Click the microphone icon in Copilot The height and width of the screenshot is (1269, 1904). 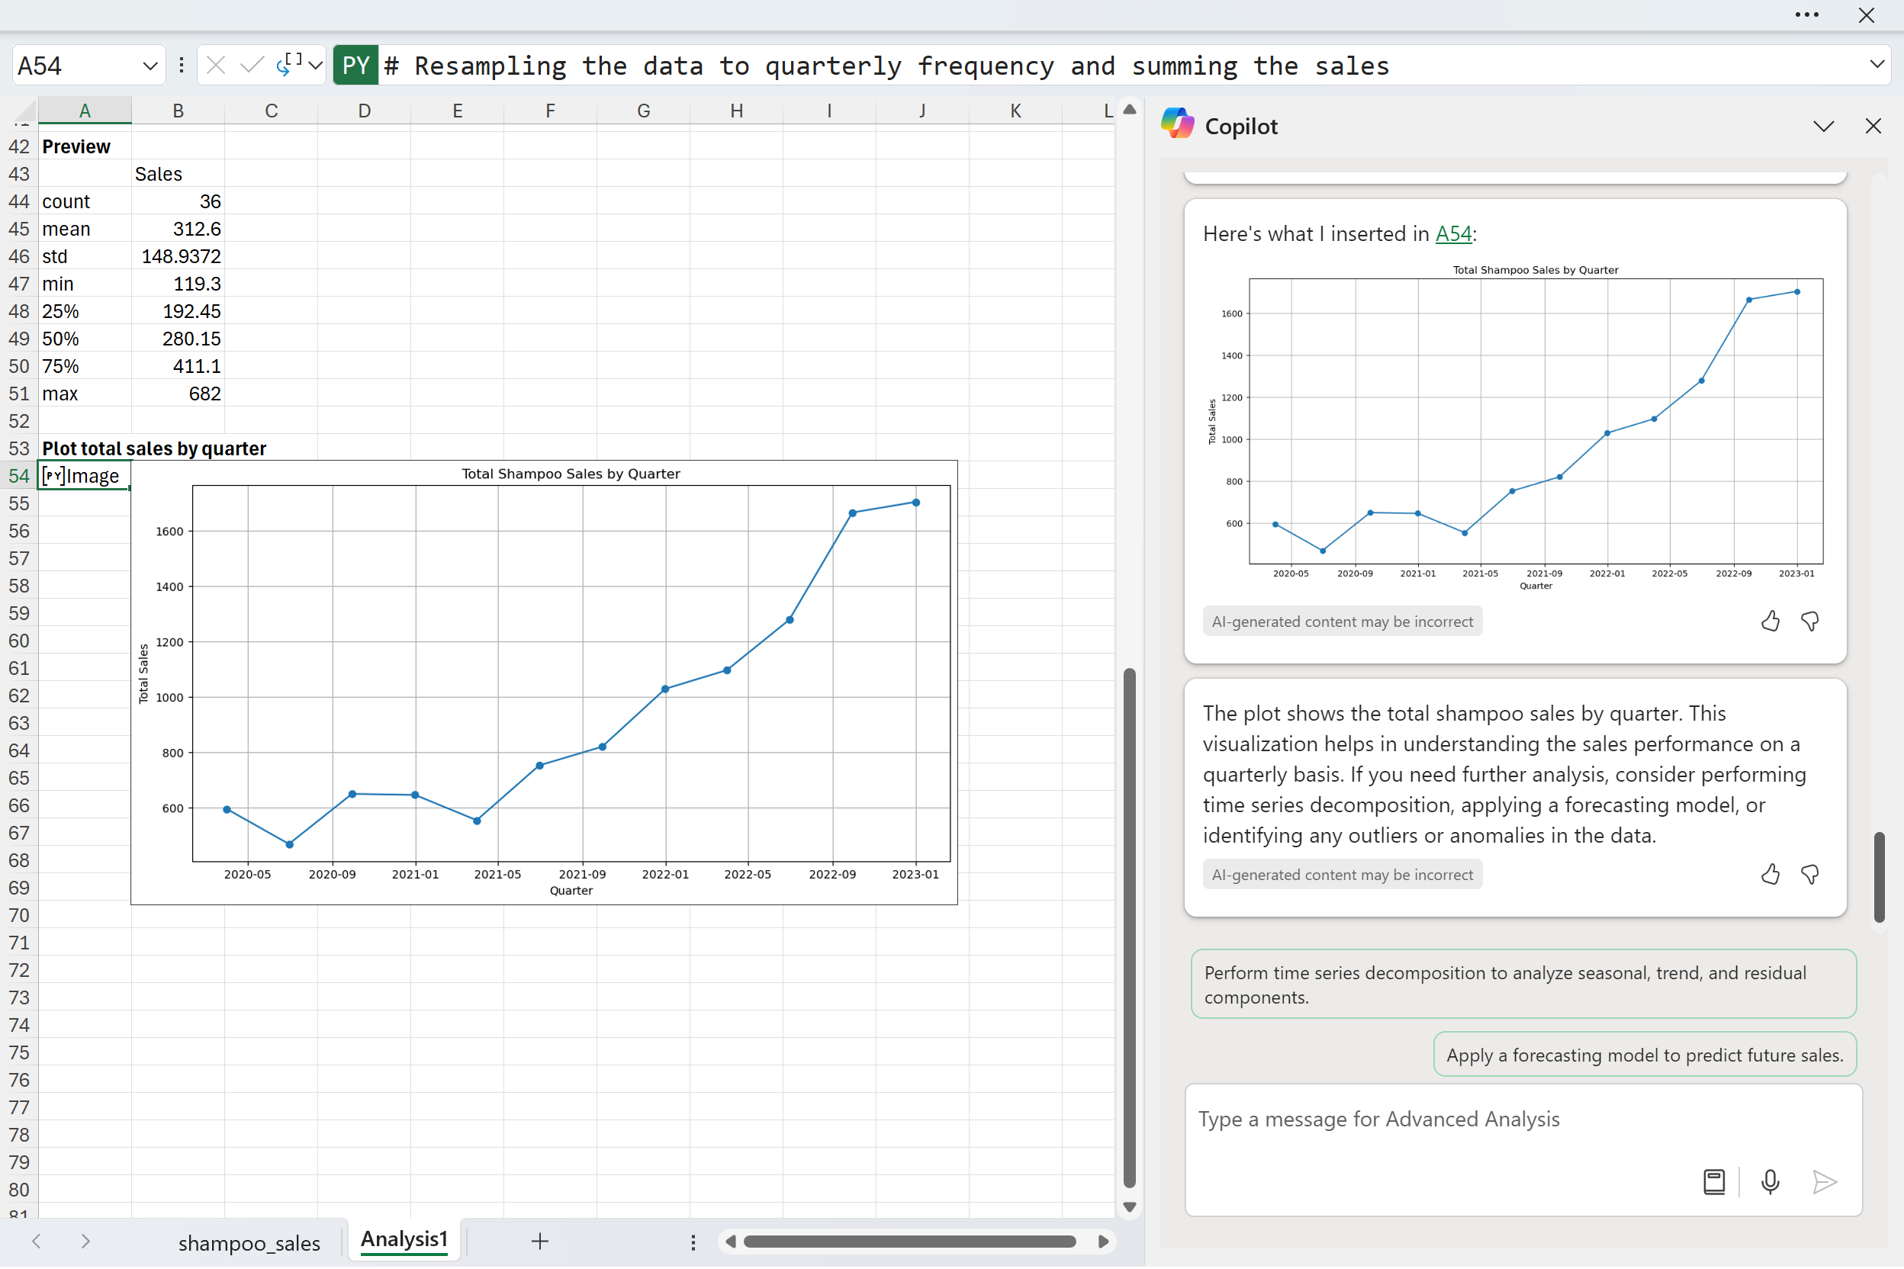pos(1770,1182)
